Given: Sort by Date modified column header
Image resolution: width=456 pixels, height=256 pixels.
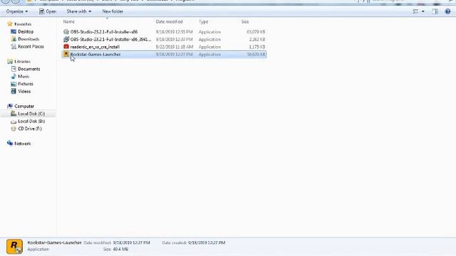Looking at the screenshot, I should click(x=169, y=21).
